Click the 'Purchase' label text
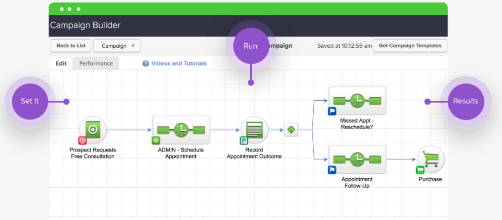The image size is (502, 220). (x=430, y=179)
